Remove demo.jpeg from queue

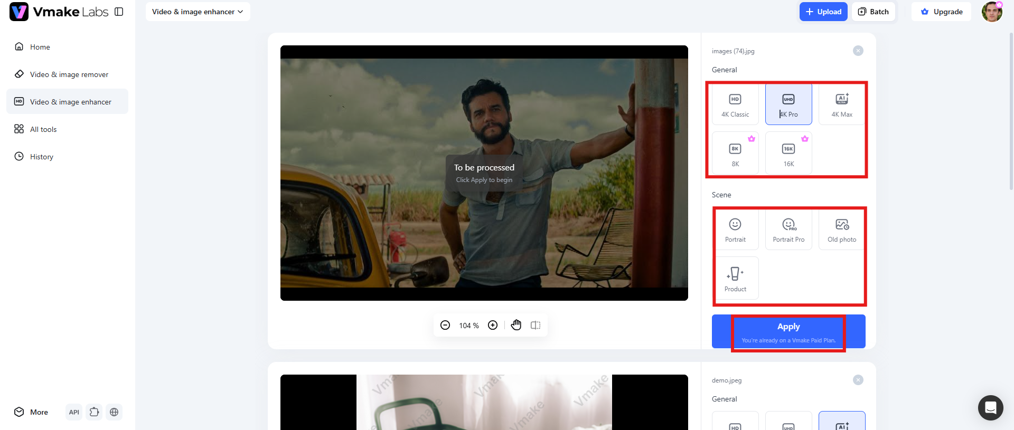(x=858, y=380)
